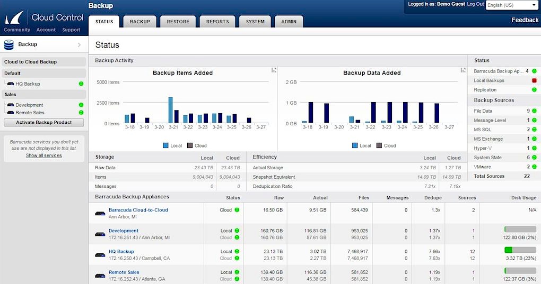Image resolution: width=541 pixels, height=284 pixels.
Task: Toggle the Cloud legend in Backup Items chart
Action: click(x=196, y=145)
